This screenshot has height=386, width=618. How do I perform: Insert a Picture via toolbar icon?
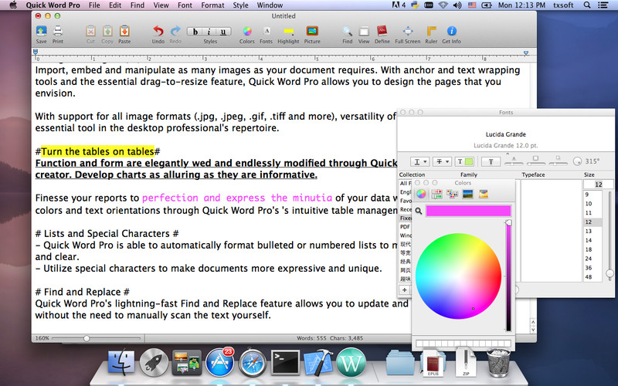tap(312, 31)
